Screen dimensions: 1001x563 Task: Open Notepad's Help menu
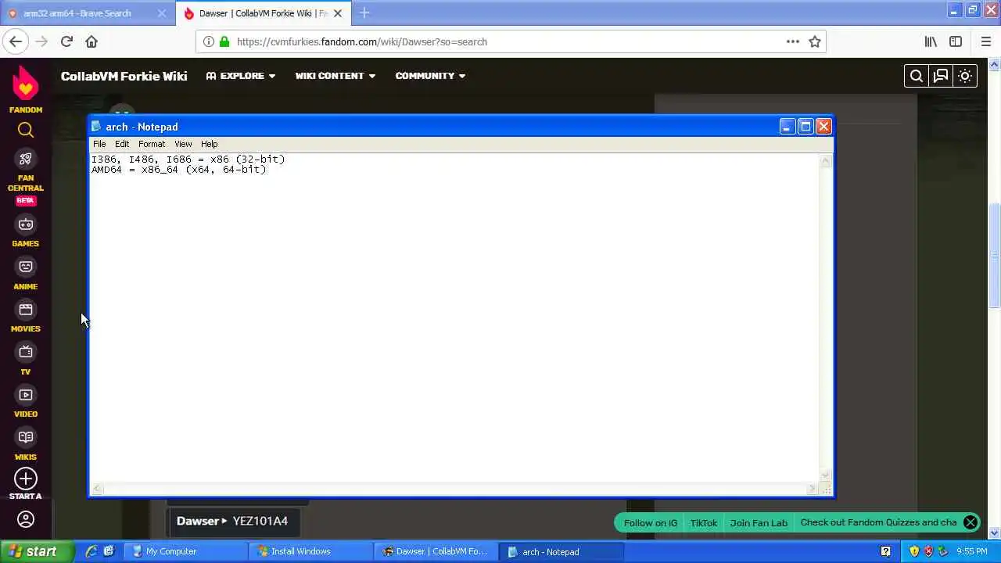pos(209,144)
